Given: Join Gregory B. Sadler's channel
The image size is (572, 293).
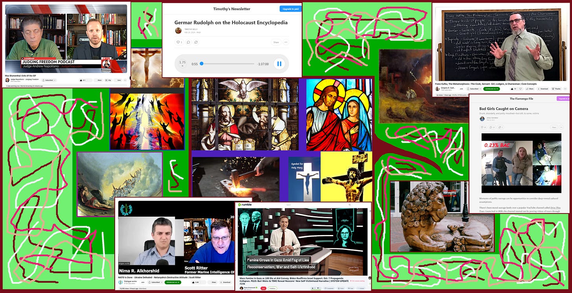Looking at the screenshot, I should coord(461,89).
